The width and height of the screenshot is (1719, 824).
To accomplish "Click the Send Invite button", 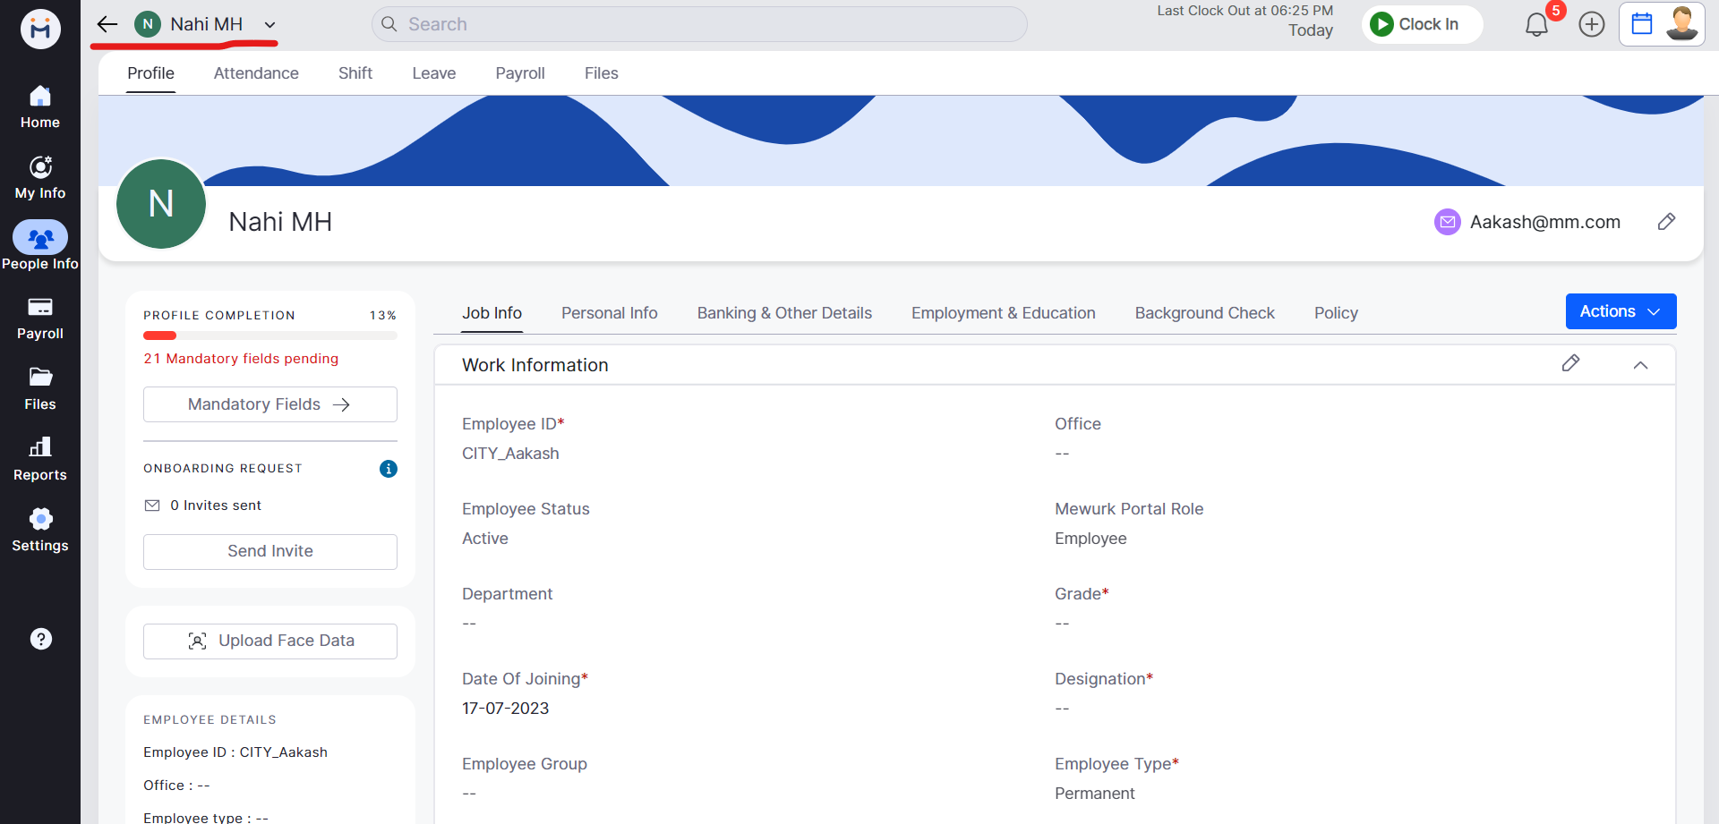I will tap(269, 551).
